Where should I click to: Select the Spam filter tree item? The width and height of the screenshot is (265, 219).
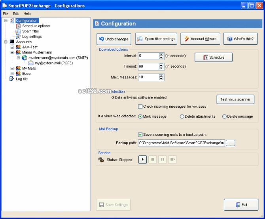[30, 31]
